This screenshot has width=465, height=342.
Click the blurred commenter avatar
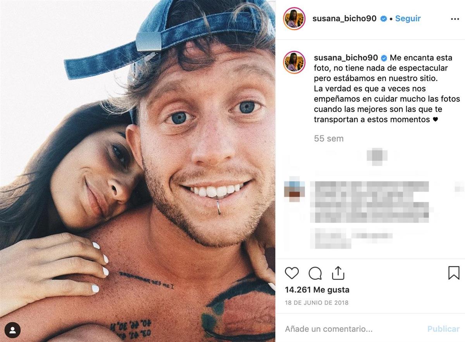[x=294, y=189]
